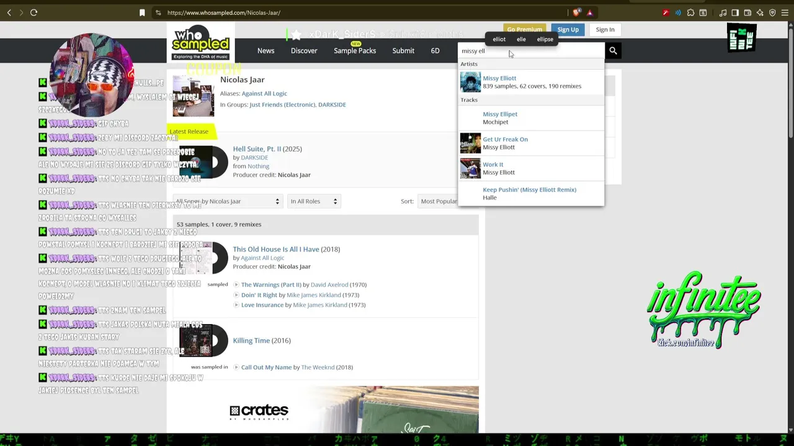
Task: Click the browser address bar URL
Action: pyautogui.click(x=223, y=12)
